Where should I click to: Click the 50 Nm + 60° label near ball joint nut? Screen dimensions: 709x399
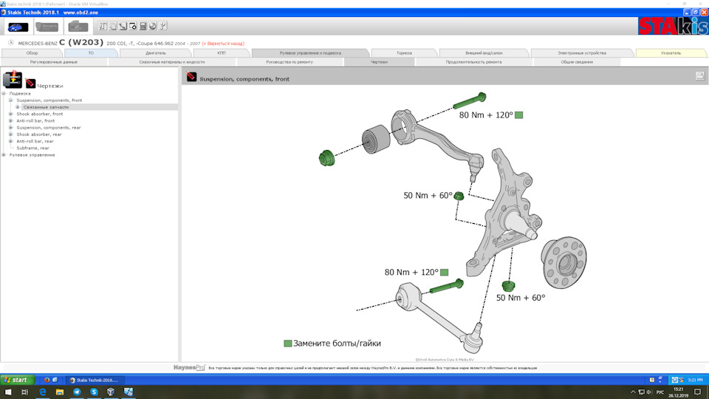coord(428,195)
